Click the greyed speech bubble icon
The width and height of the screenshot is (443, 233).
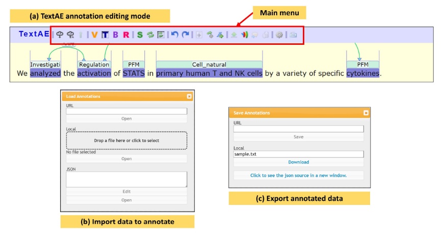coord(255,35)
